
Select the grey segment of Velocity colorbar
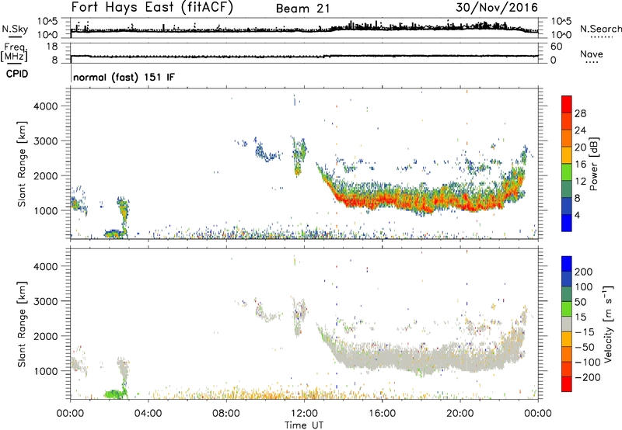click(567, 324)
